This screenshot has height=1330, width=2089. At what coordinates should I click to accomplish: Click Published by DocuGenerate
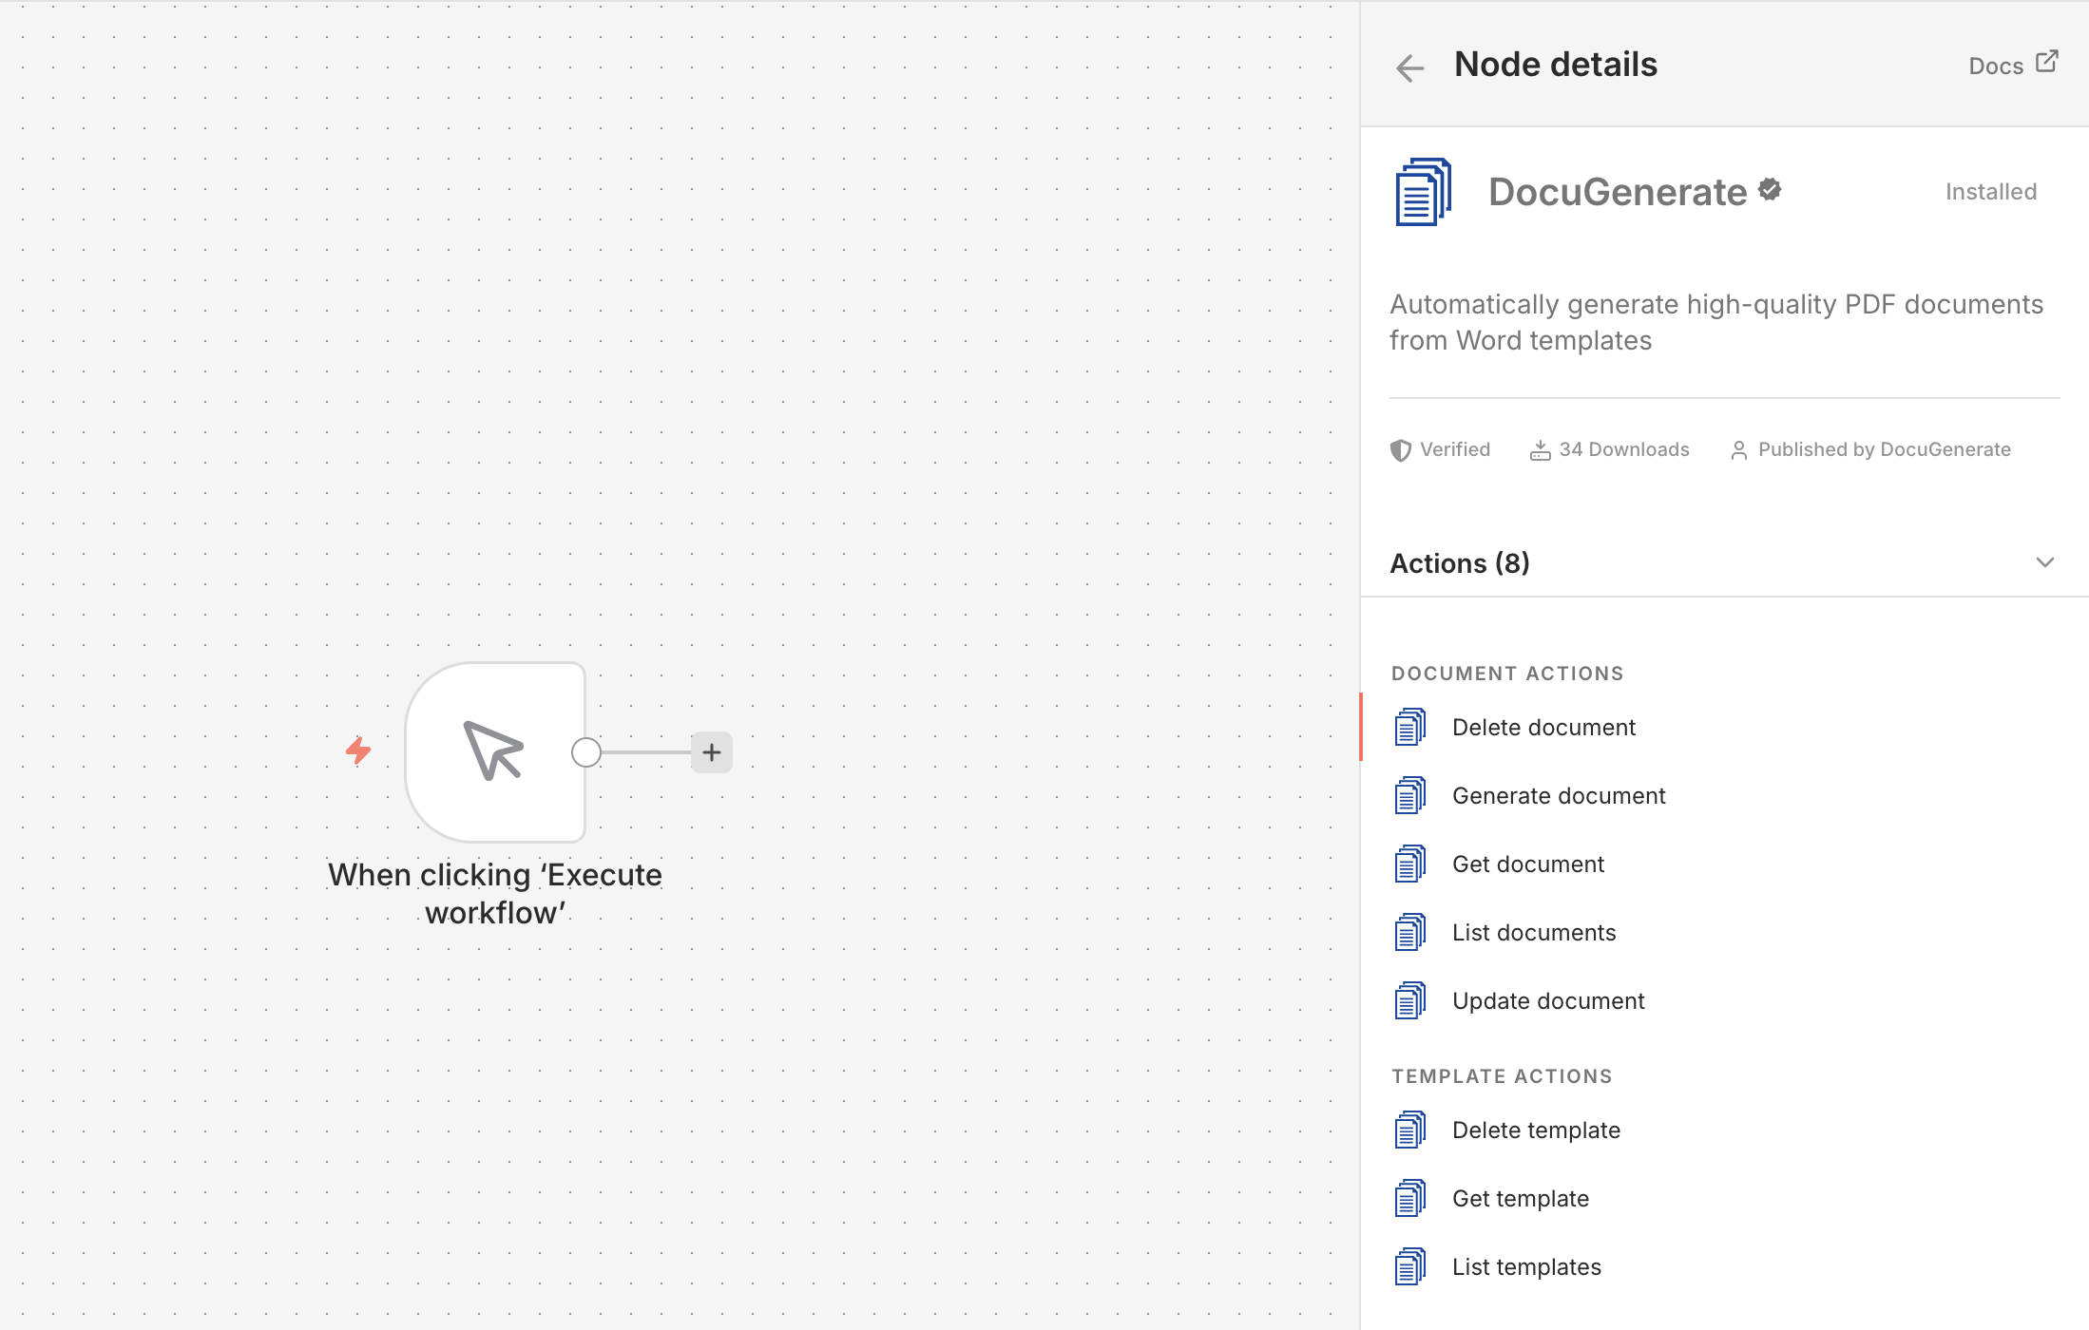click(x=1885, y=448)
